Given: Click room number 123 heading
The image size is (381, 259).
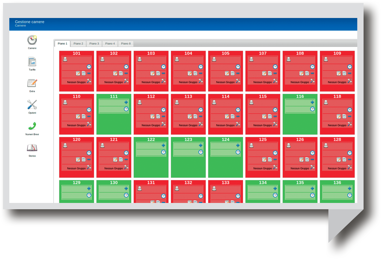Looking at the screenshot, I should 188,139.
